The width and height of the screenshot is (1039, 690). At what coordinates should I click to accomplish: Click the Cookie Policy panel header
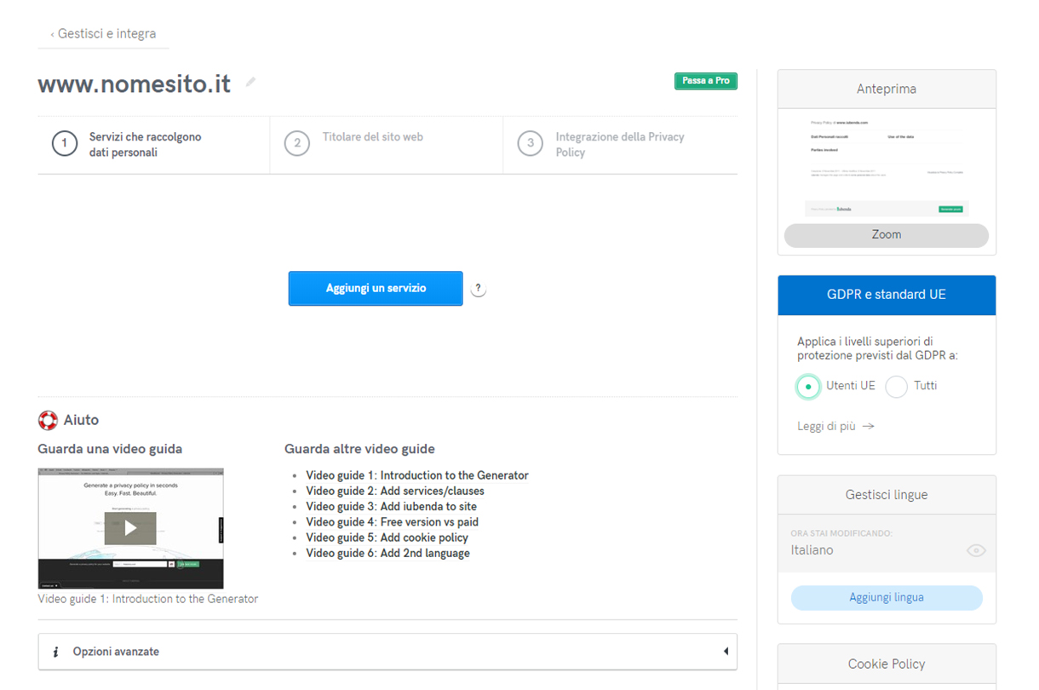coord(887,664)
